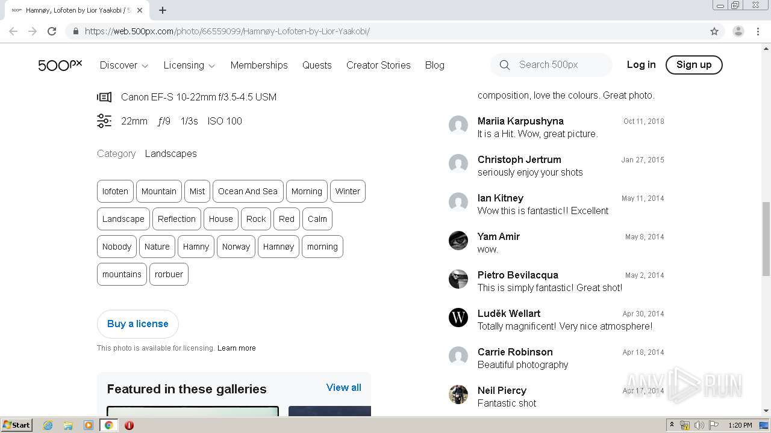This screenshot has width=771, height=433.
Task: Select the Norway tag
Action: tap(236, 247)
